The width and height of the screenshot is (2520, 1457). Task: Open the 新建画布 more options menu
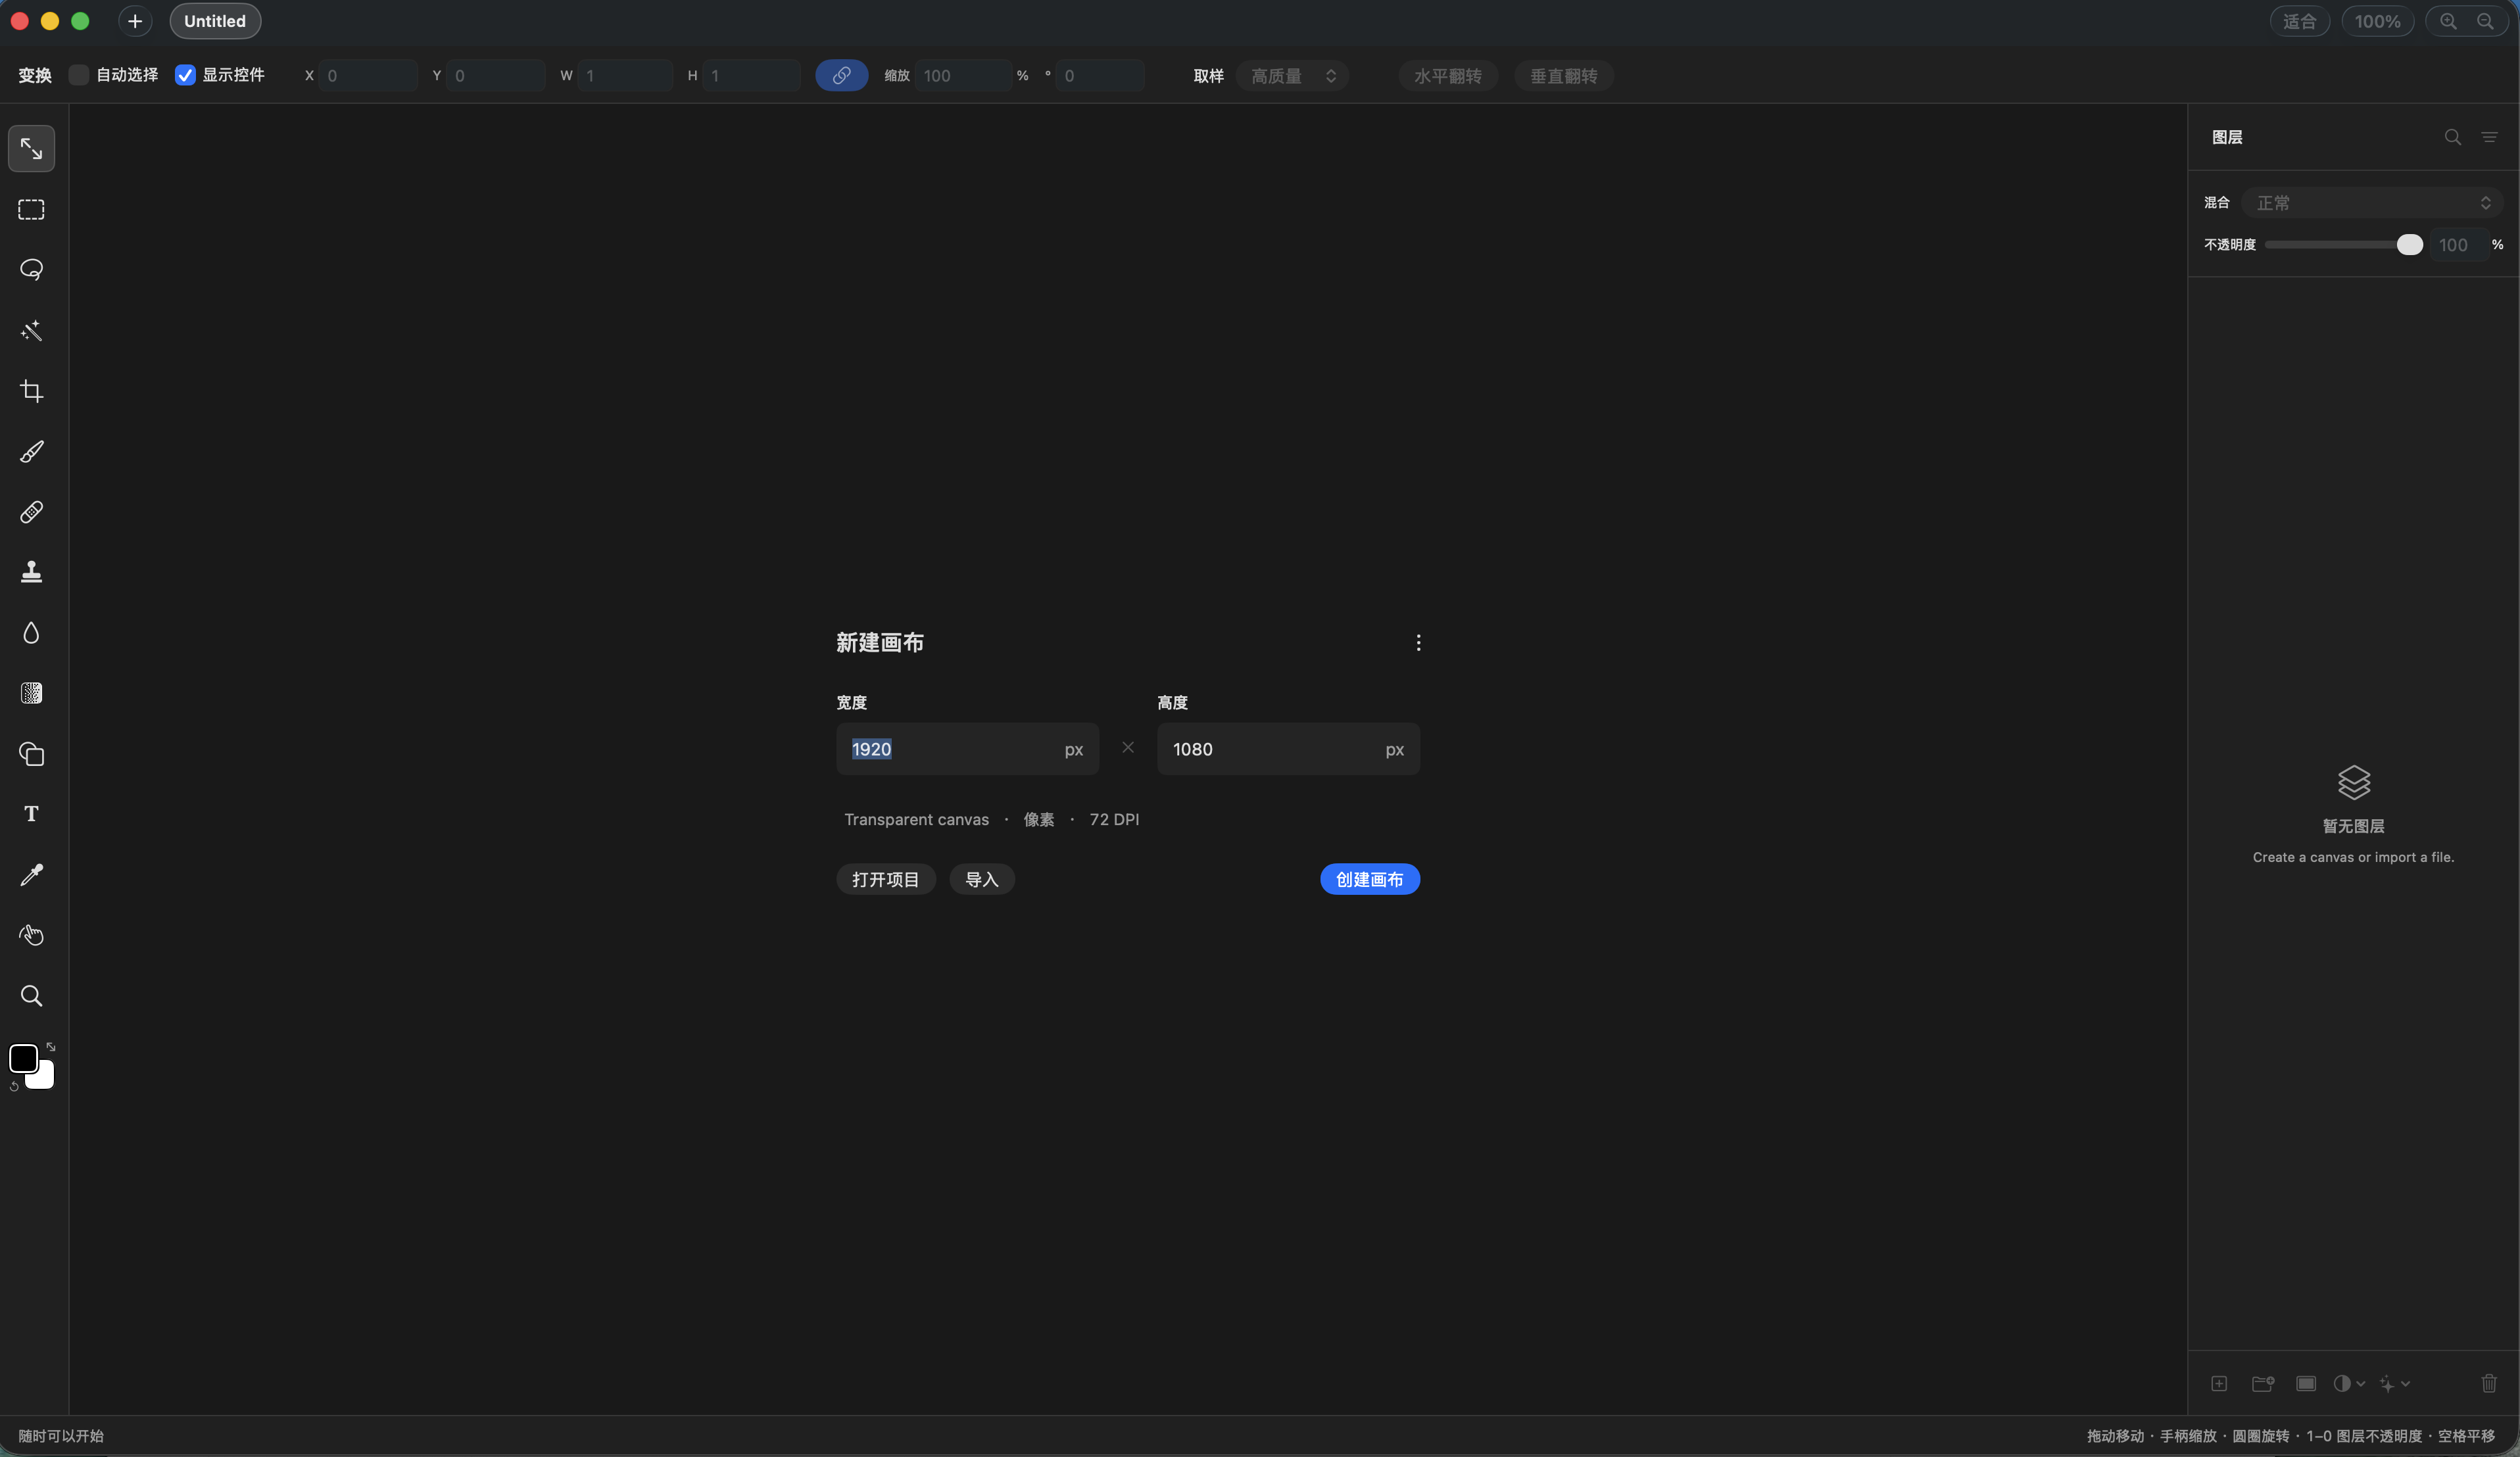(x=1418, y=643)
